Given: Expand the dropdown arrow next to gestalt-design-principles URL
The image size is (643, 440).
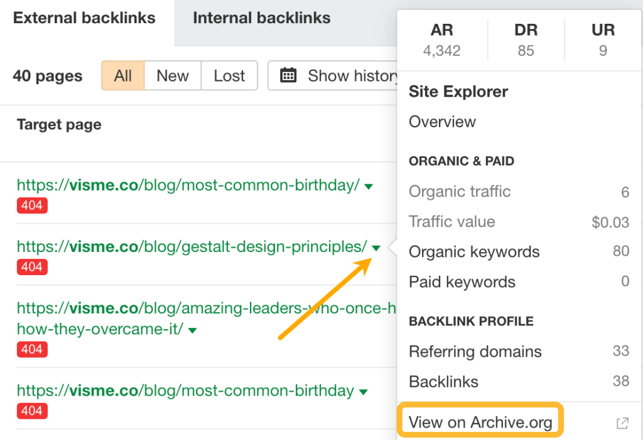Looking at the screenshot, I should click(x=376, y=248).
